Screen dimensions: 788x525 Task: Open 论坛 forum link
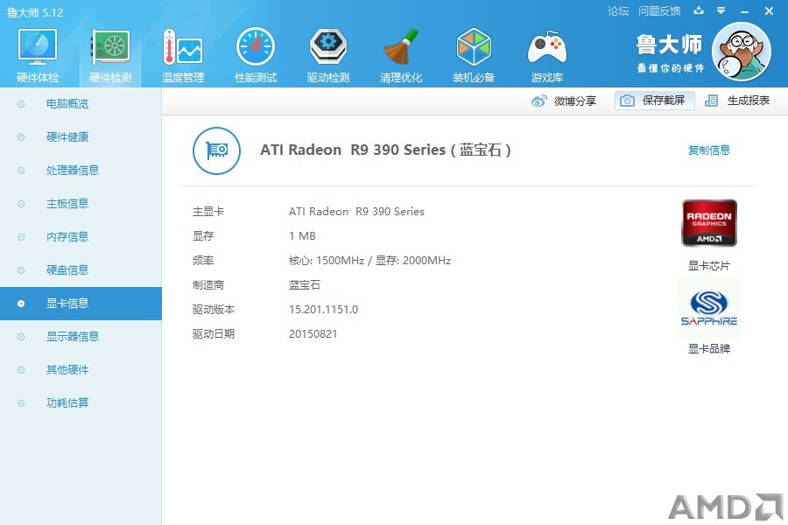(x=617, y=11)
